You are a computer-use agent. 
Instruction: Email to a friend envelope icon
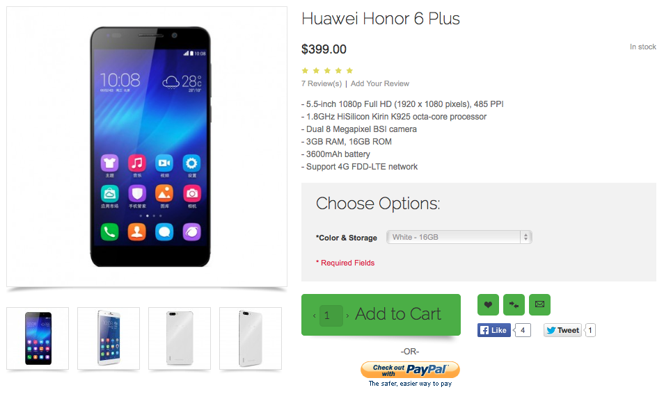(x=539, y=304)
